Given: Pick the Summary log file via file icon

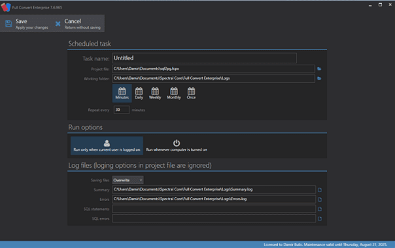Looking at the screenshot, I should coord(320,190).
